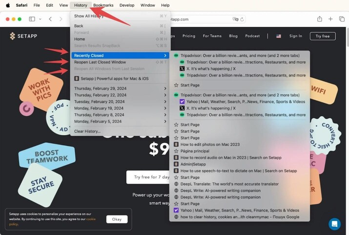
Task: Reopen last Yahoo | Mail, Weather entry at bottom
Action: click(x=240, y=210)
